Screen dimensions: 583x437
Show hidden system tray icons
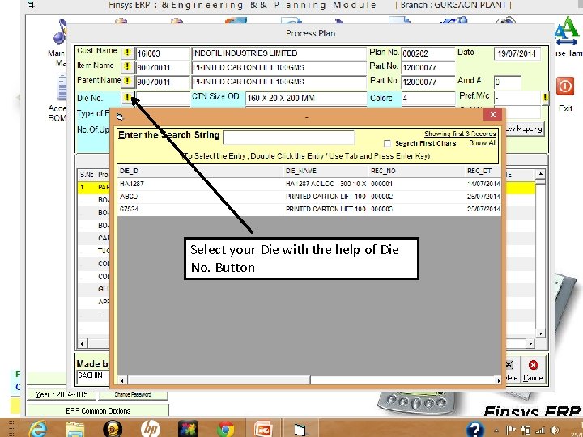click(496, 431)
